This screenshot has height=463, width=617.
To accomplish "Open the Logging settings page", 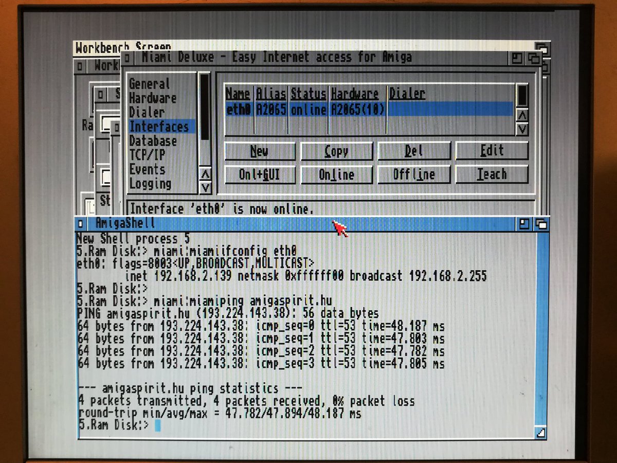I will pos(150,183).
